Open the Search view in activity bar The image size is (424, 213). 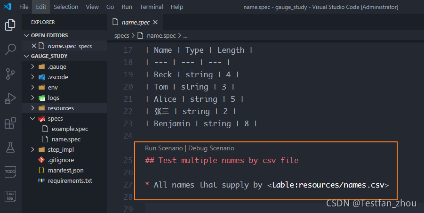[10, 49]
